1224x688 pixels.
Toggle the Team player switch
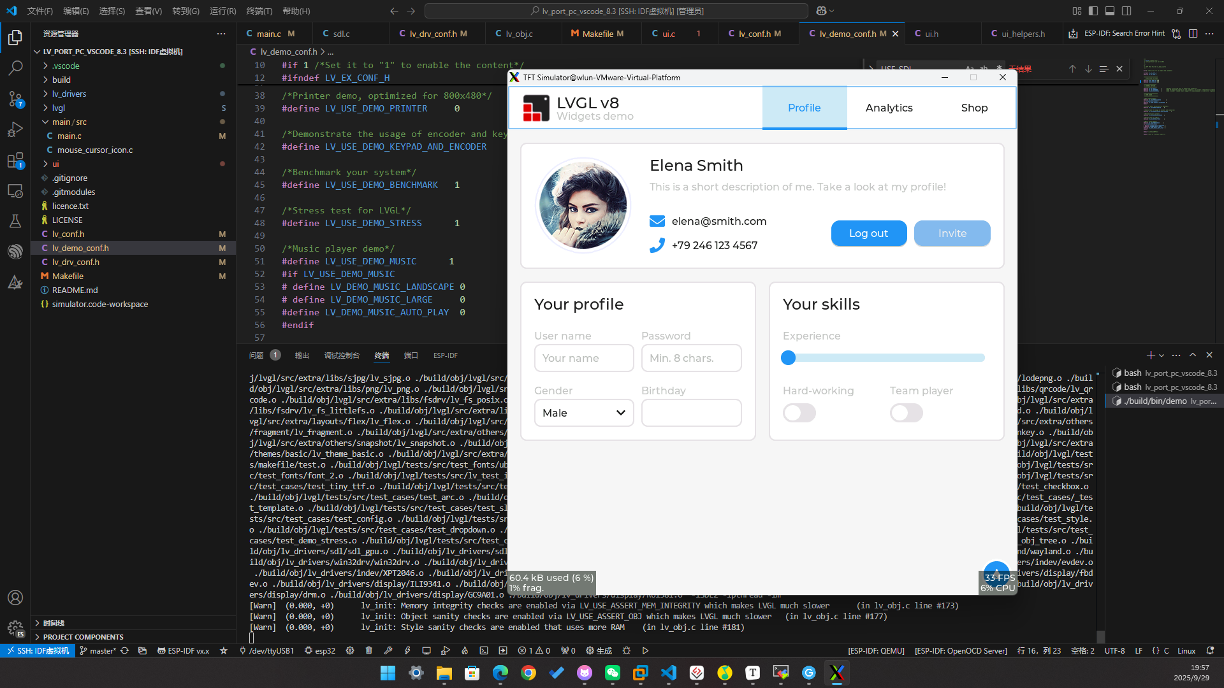point(907,413)
